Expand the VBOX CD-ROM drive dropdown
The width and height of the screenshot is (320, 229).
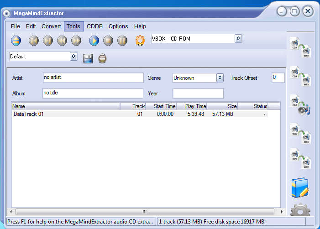(238, 38)
